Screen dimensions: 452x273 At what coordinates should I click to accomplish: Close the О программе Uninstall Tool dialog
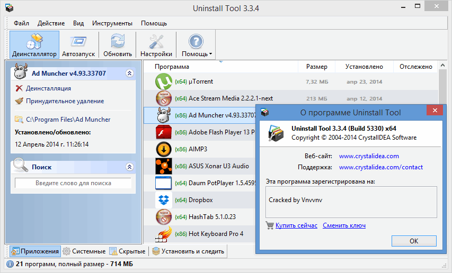tap(435, 110)
